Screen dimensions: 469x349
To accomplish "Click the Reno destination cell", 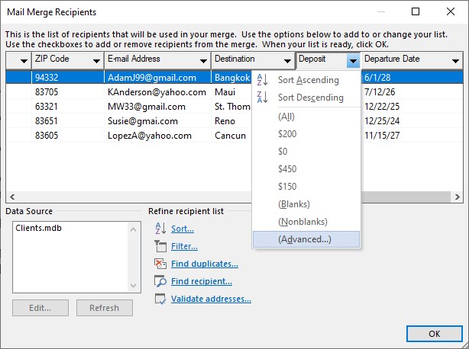I will pyautogui.click(x=231, y=121).
